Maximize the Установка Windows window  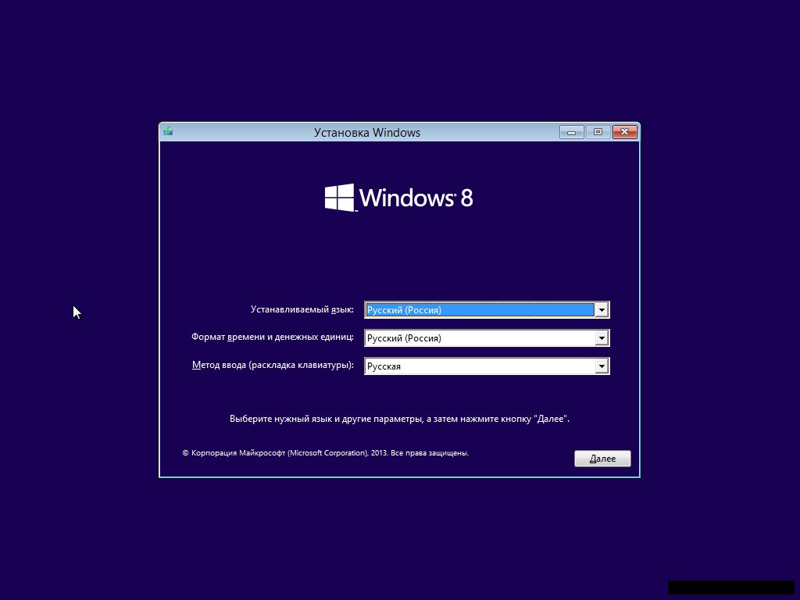pos(598,132)
